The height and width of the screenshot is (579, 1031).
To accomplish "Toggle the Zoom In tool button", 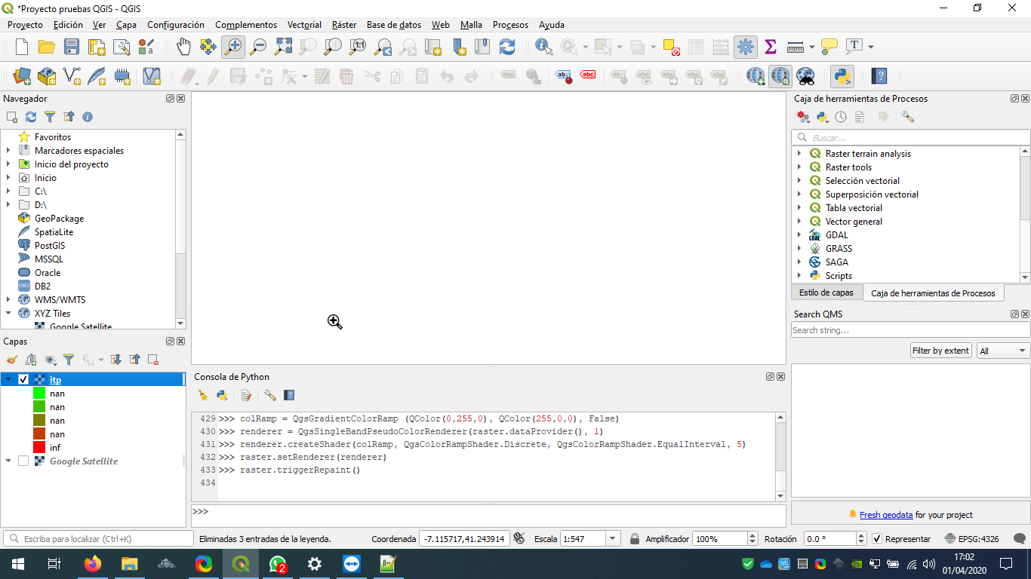I will (x=233, y=47).
